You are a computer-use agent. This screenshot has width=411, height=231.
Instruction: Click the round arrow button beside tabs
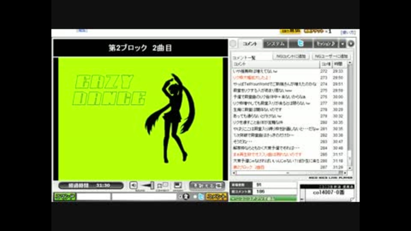(x=351, y=44)
